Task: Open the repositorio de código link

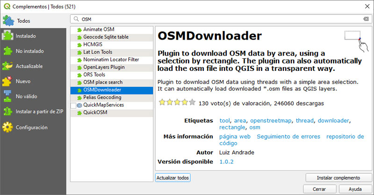Action: click(x=292, y=140)
